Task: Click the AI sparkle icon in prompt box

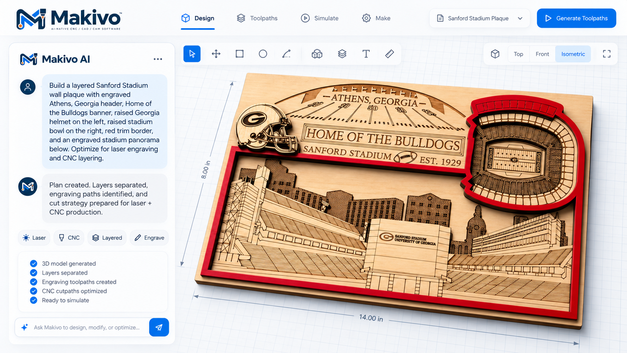Action: (x=25, y=327)
